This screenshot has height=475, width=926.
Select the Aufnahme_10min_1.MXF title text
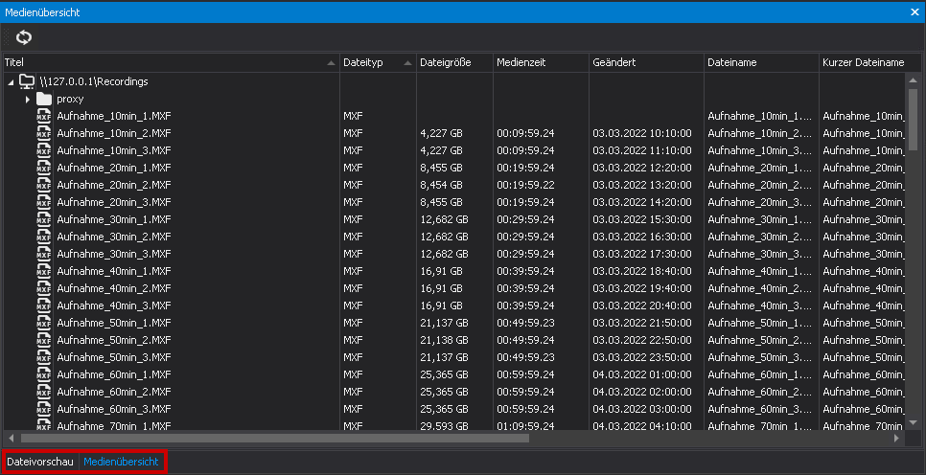pyautogui.click(x=114, y=116)
